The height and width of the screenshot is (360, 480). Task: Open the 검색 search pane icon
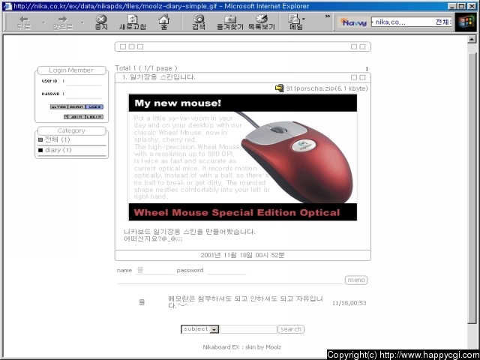[199, 23]
